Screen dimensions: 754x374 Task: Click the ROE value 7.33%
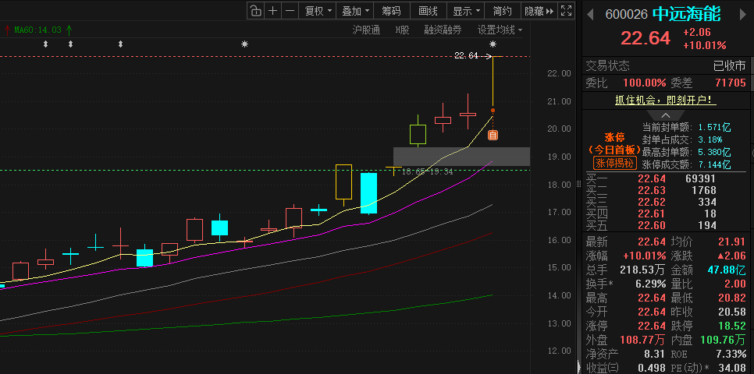click(731, 355)
